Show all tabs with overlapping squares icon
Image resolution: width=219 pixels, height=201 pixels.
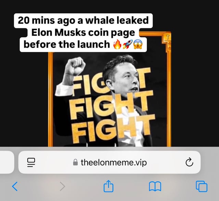[x=202, y=186]
